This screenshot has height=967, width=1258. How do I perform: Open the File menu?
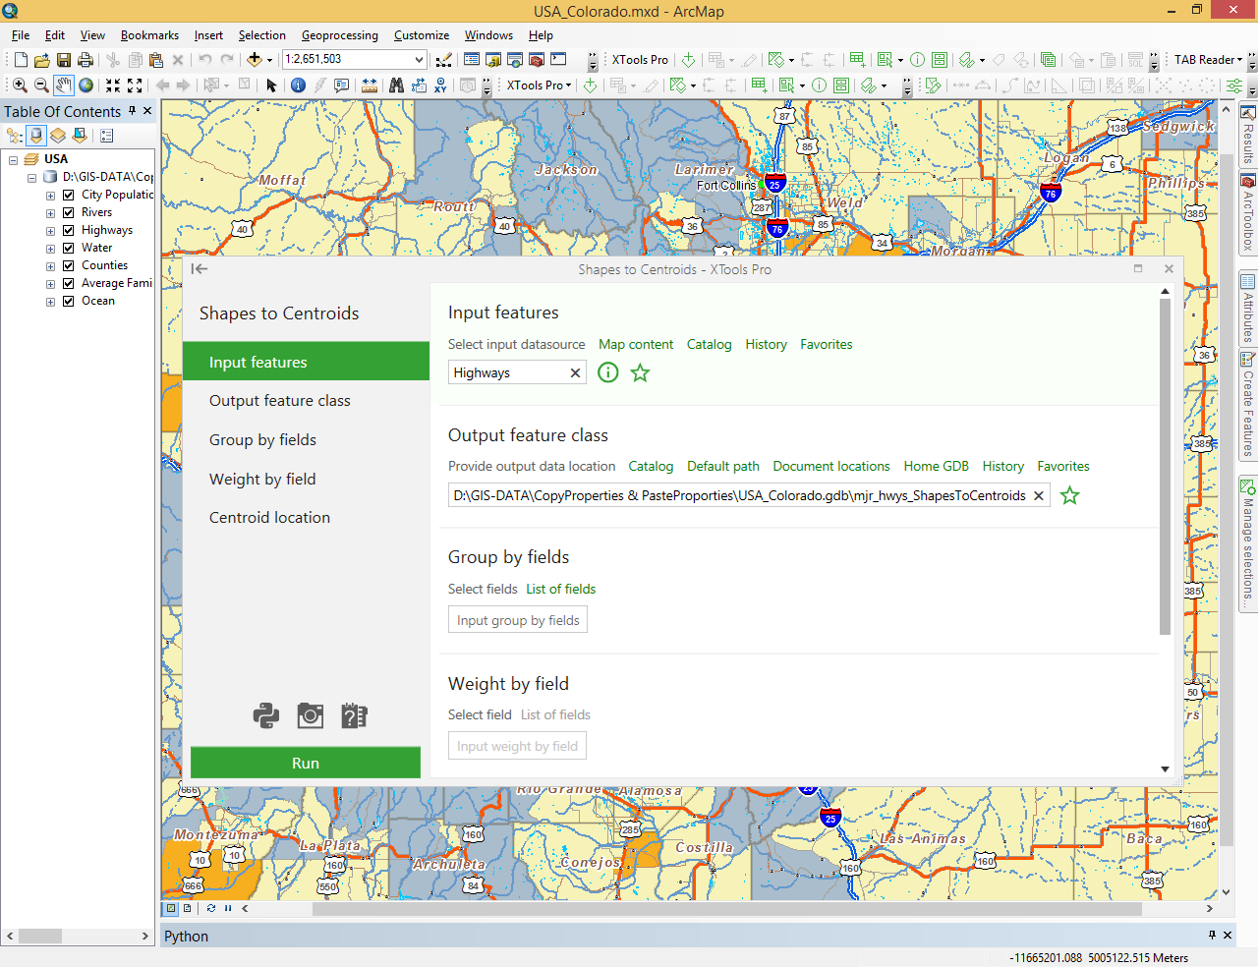pyautogui.click(x=21, y=35)
